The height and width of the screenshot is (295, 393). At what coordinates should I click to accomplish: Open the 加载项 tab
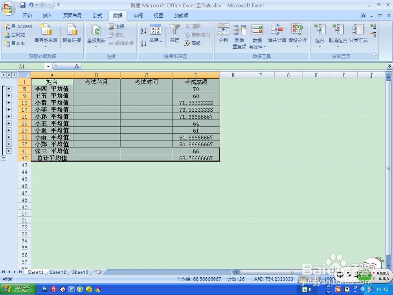point(181,16)
